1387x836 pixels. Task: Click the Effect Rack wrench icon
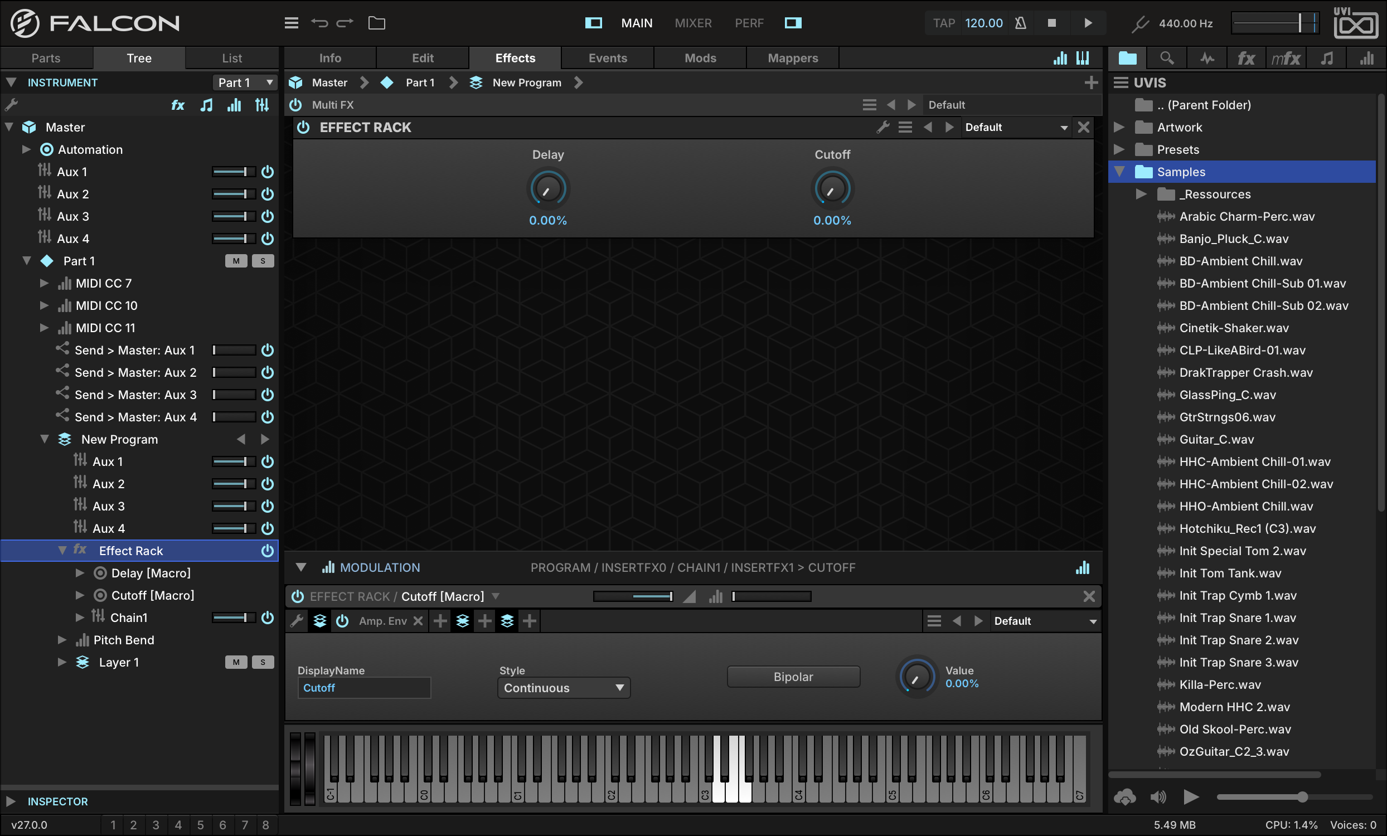click(882, 127)
